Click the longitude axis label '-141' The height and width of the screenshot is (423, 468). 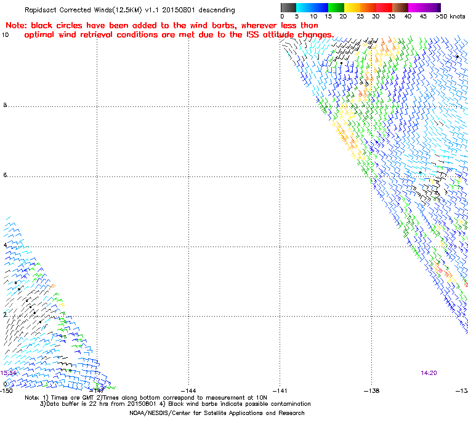pos(280,391)
